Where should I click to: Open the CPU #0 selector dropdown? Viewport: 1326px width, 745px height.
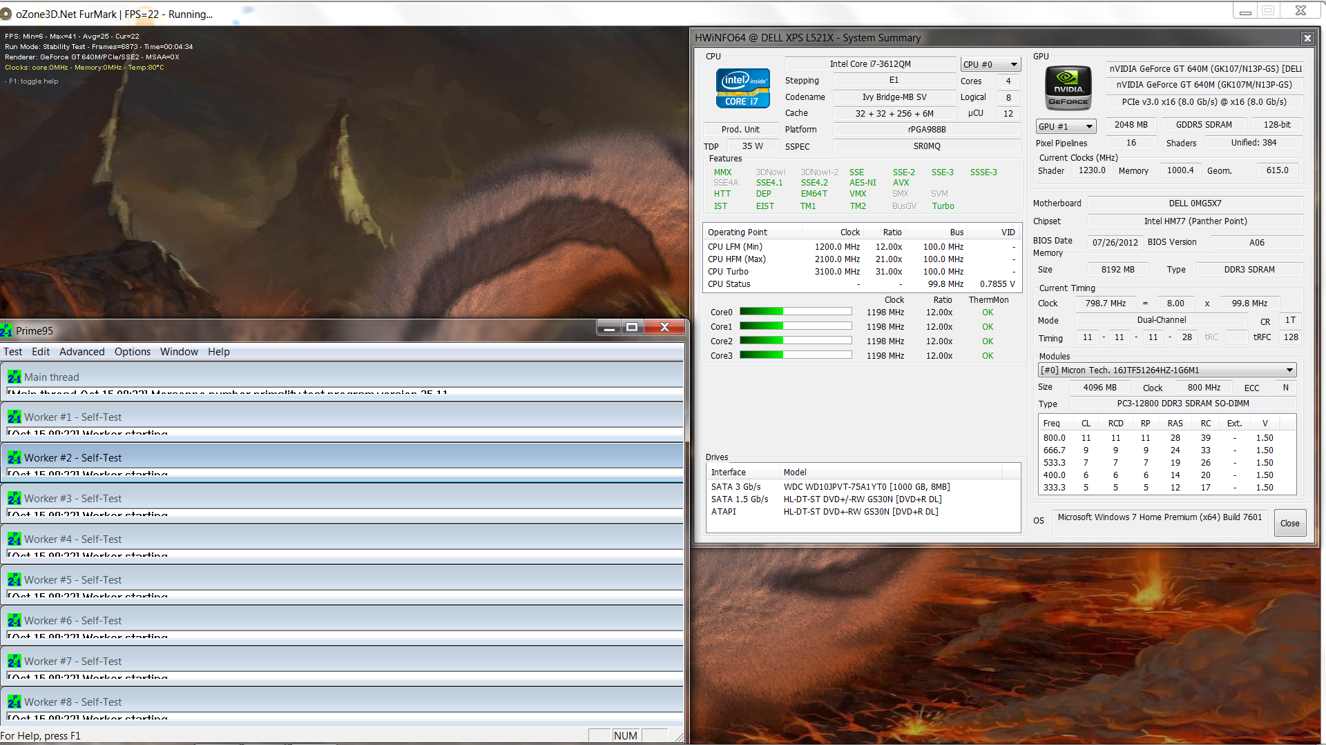coord(990,64)
